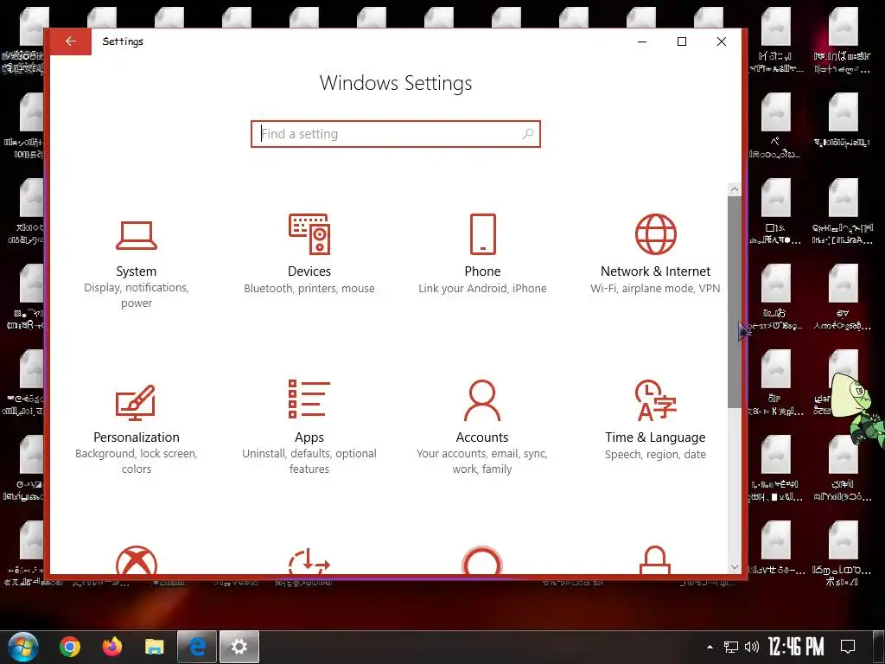Open the System settings laptop icon
The image size is (885, 664).
click(x=136, y=235)
